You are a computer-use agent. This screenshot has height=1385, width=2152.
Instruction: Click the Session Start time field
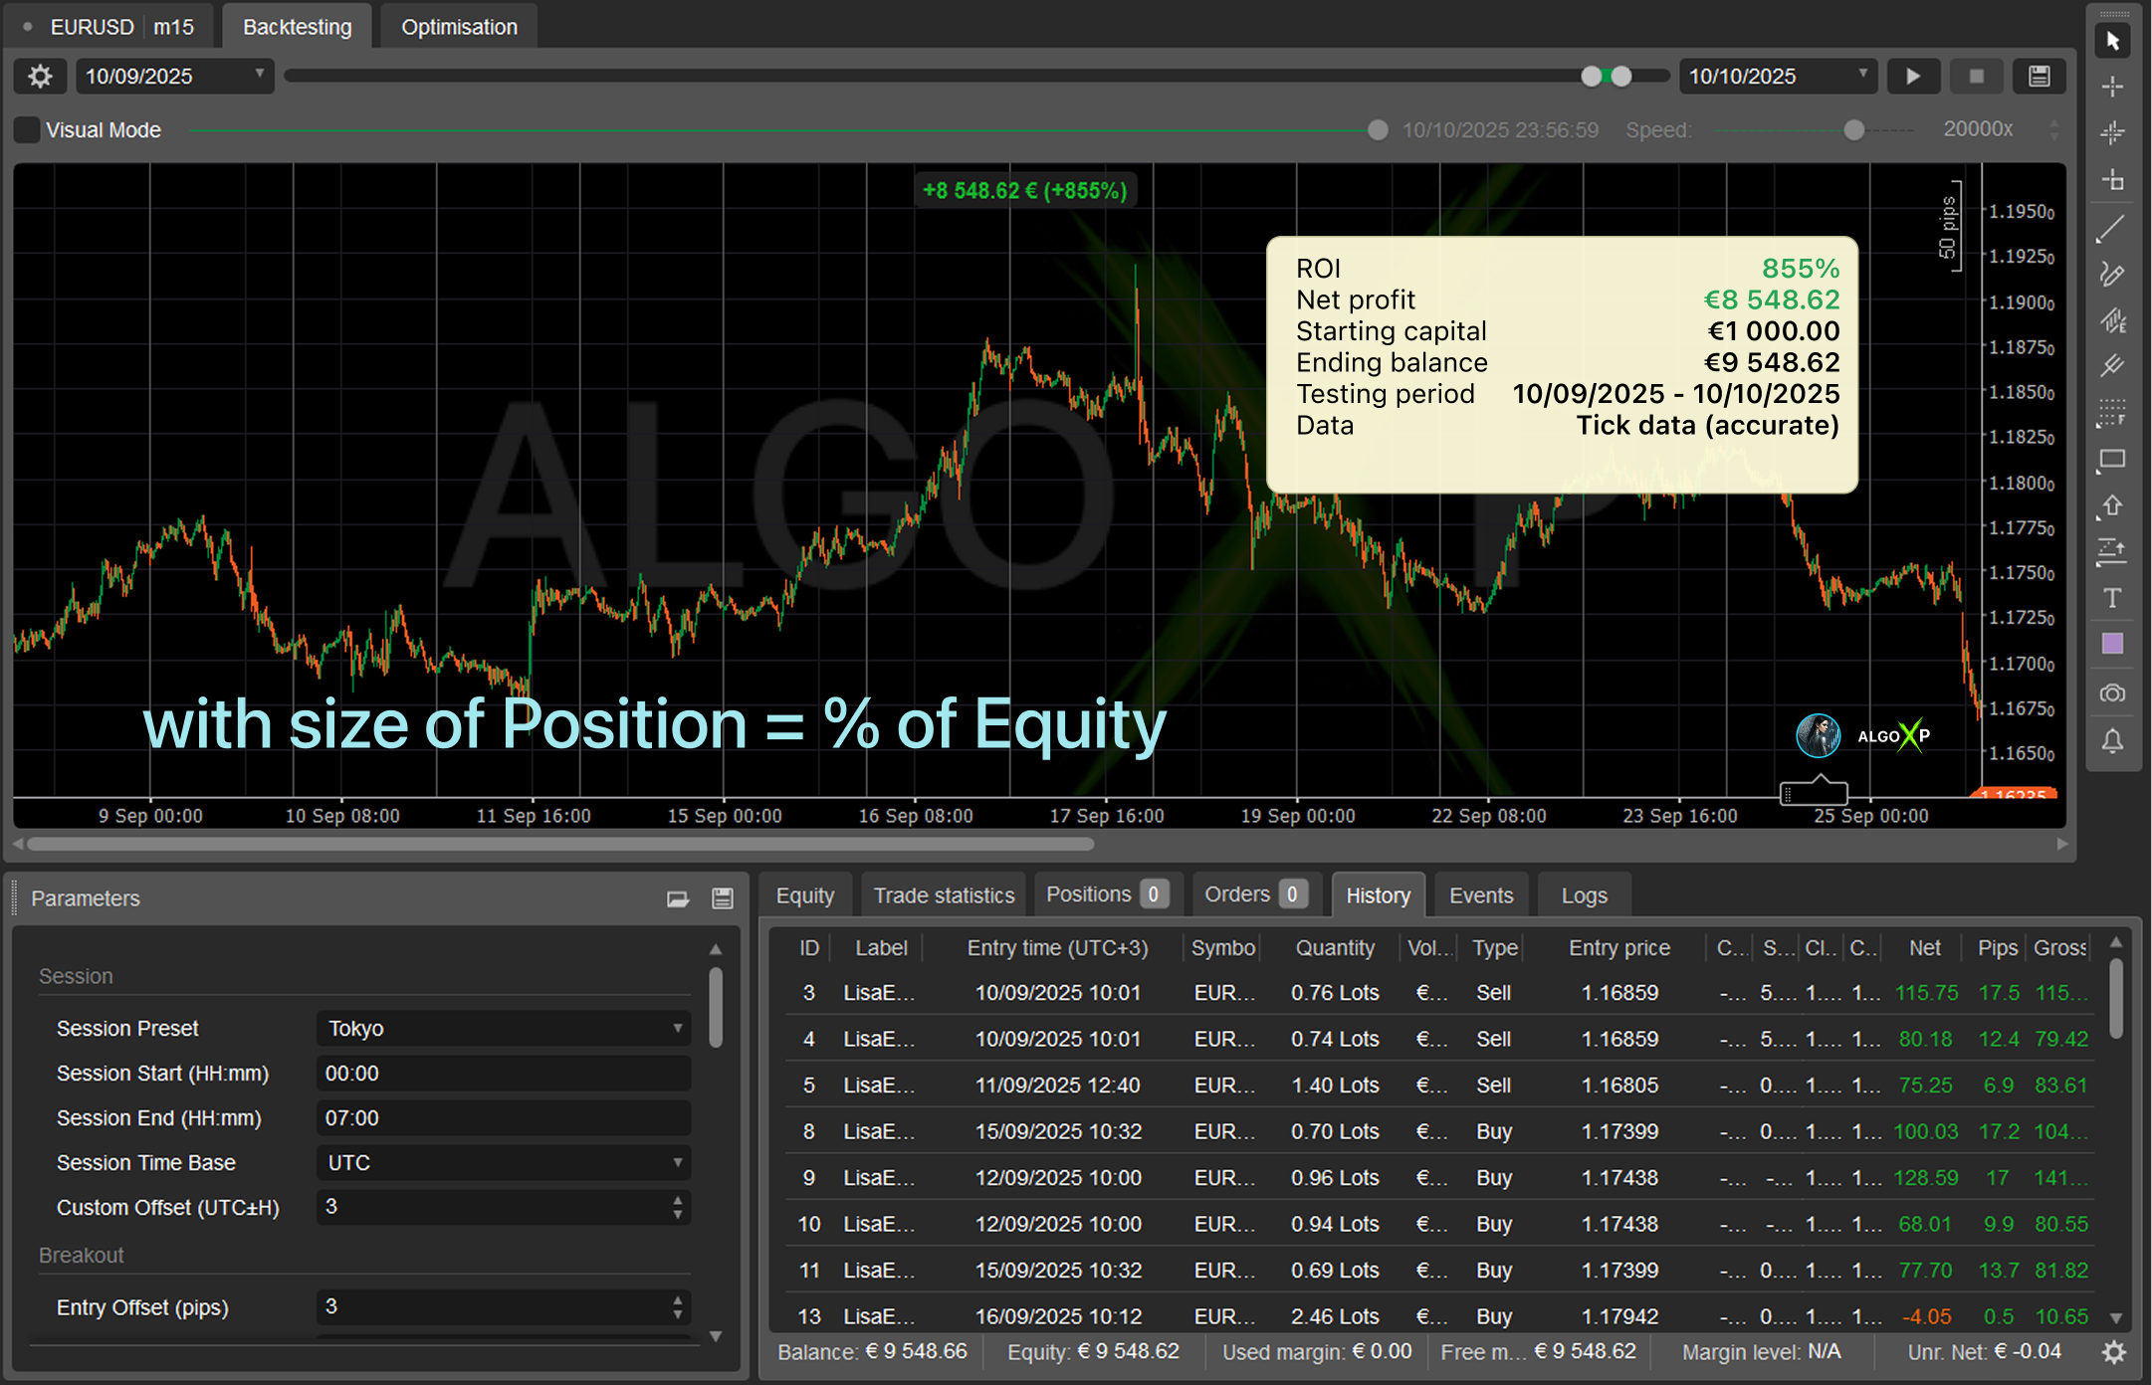coord(504,1074)
